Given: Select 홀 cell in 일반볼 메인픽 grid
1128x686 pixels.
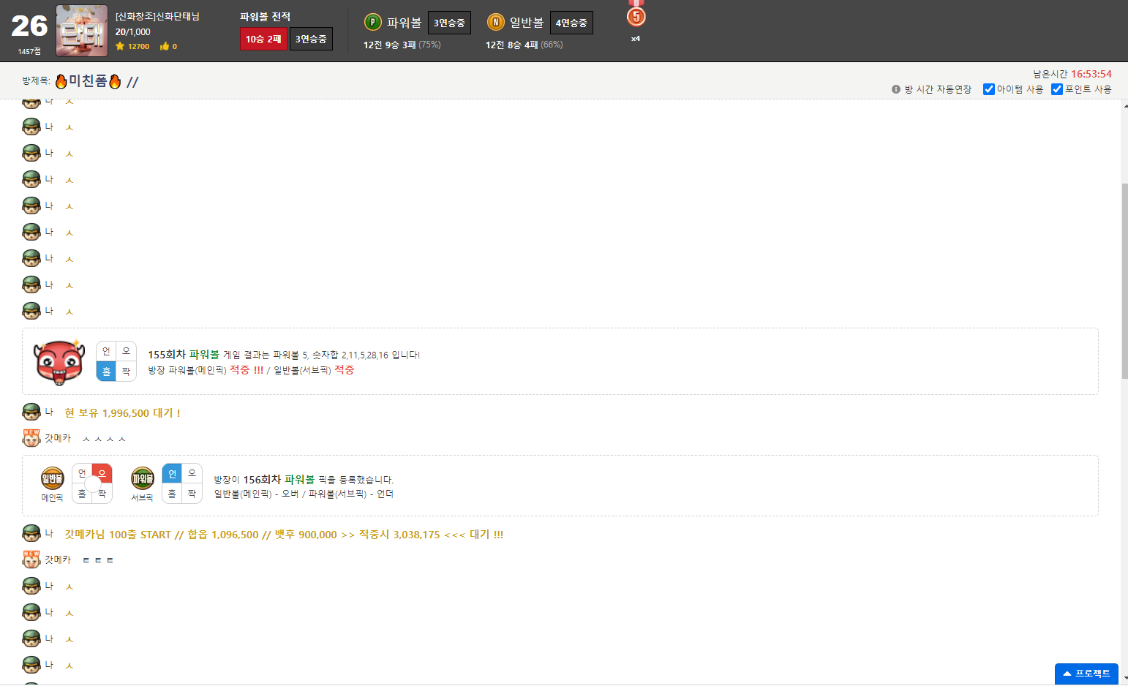Looking at the screenshot, I should (81, 494).
